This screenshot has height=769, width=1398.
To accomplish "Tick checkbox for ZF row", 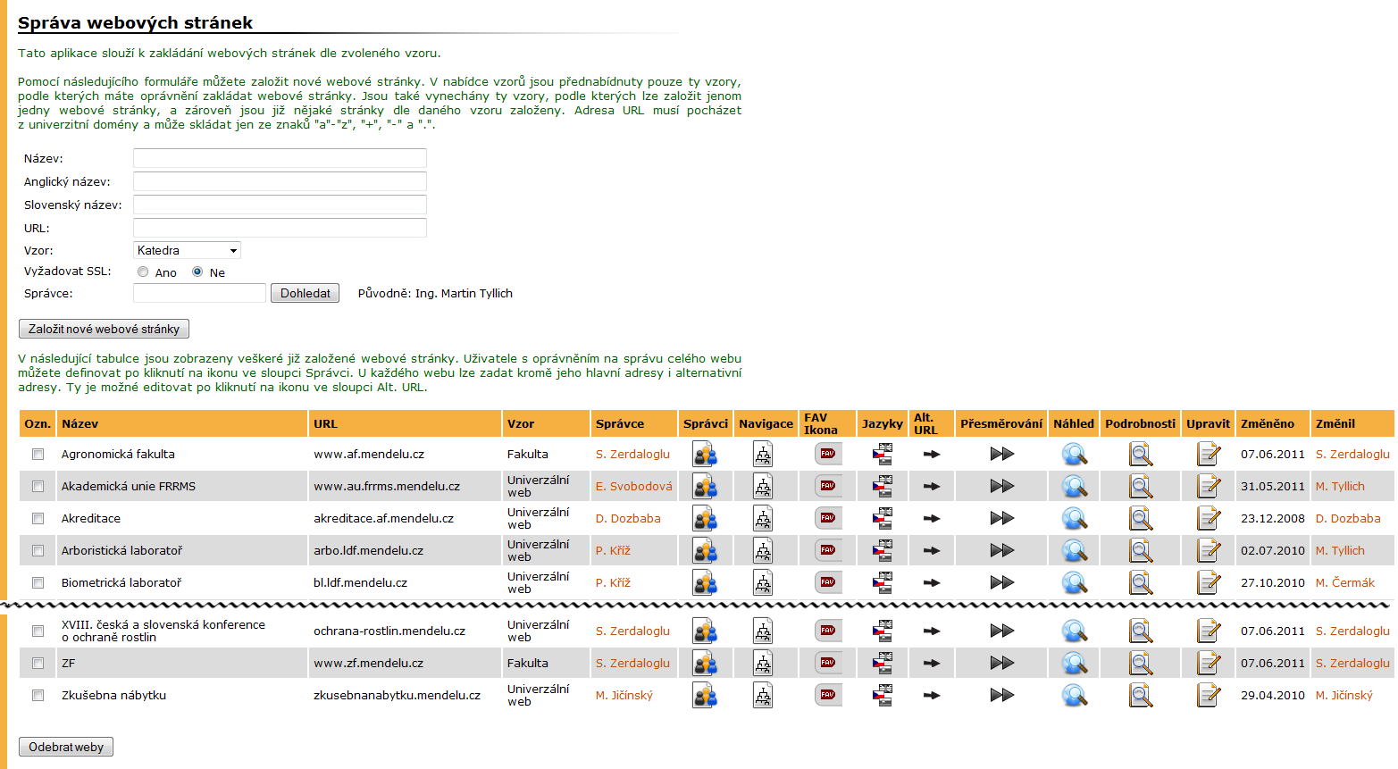I will [x=38, y=664].
